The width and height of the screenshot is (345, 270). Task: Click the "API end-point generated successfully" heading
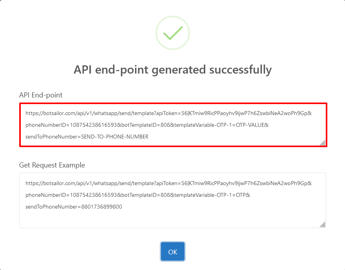pyautogui.click(x=173, y=70)
